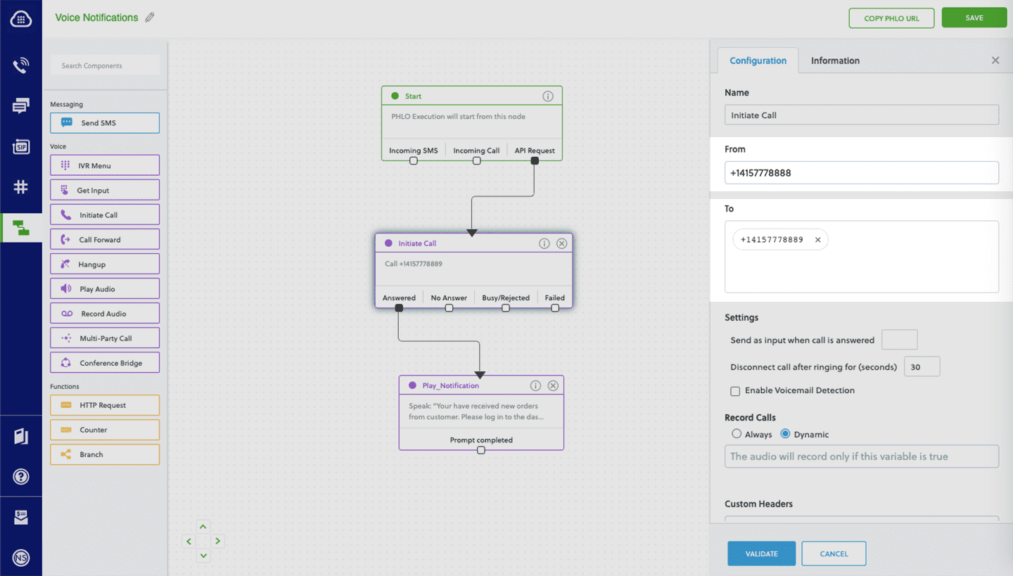Remove +14157778889 from To field

tap(817, 240)
